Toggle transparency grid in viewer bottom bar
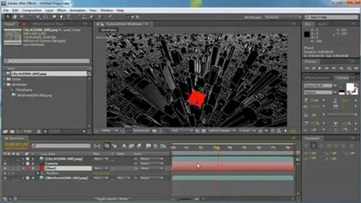 (x=204, y=131)
